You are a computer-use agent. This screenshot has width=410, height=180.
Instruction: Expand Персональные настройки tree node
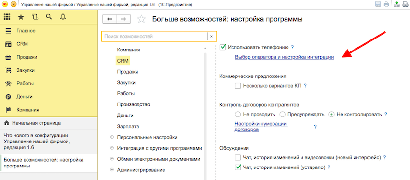click(112, 137)
